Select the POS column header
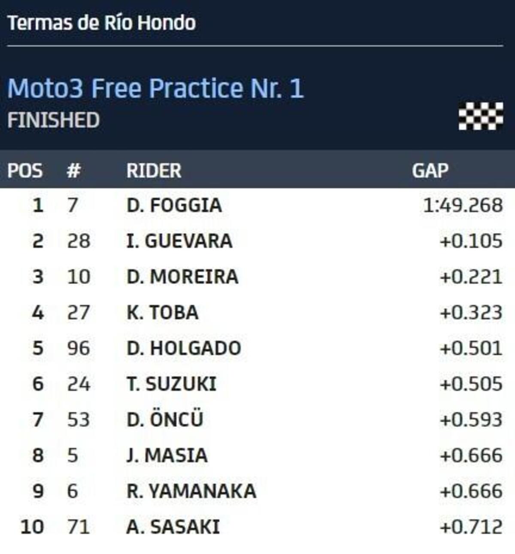This screenshot has height=554, width=515. 25,171
